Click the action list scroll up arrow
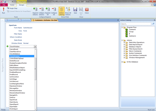The width and height of the screenshot is (156, 111). 35,49
